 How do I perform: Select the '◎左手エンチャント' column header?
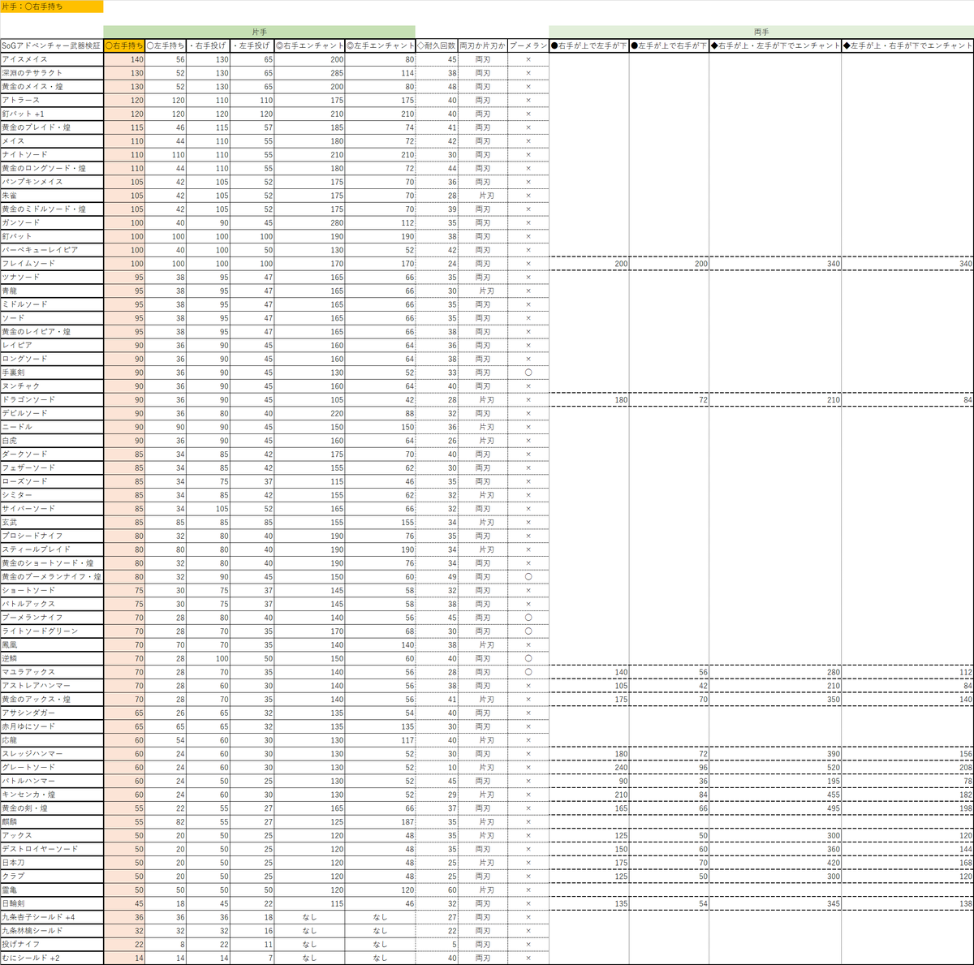click(x=381, y=45)
